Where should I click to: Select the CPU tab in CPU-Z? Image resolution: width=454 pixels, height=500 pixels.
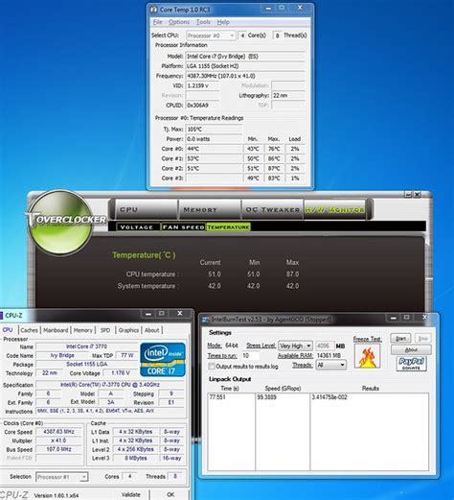tap(8, 330)
